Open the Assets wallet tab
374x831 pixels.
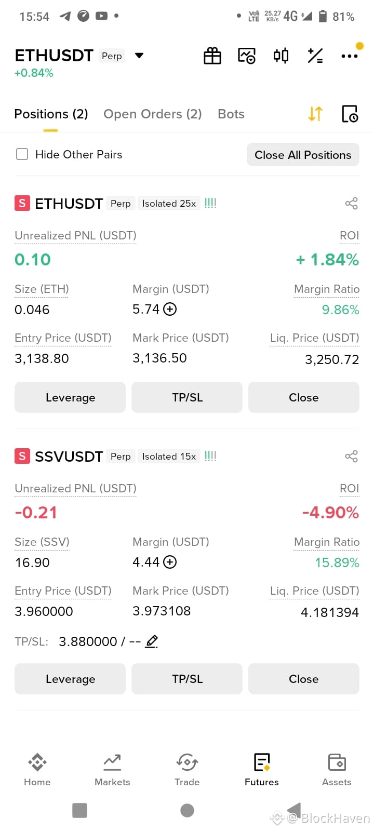(337, 770)
